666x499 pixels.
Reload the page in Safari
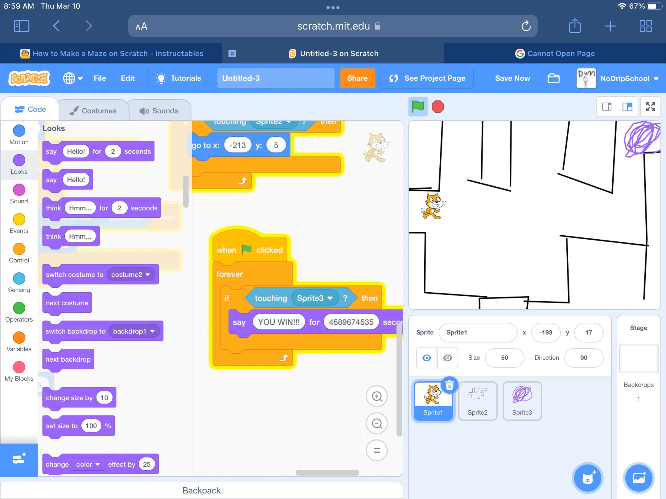click(526, 26)
